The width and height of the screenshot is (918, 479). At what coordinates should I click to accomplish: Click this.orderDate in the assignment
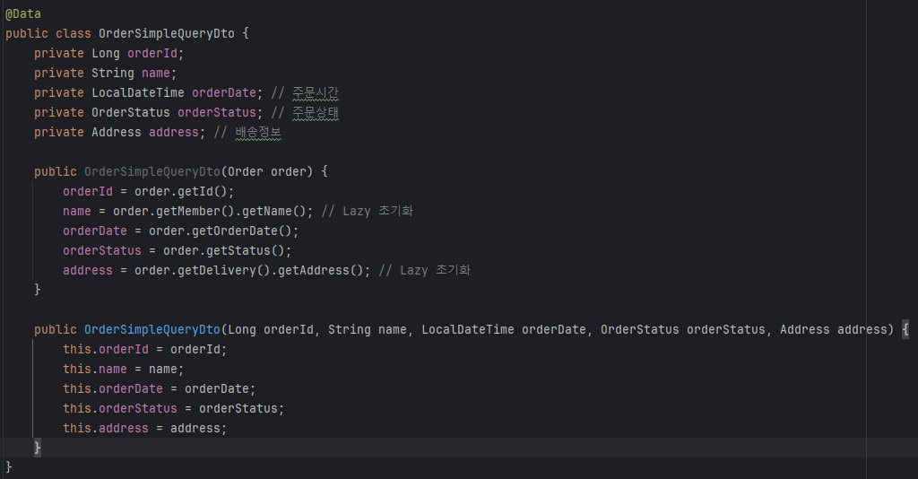113,388
